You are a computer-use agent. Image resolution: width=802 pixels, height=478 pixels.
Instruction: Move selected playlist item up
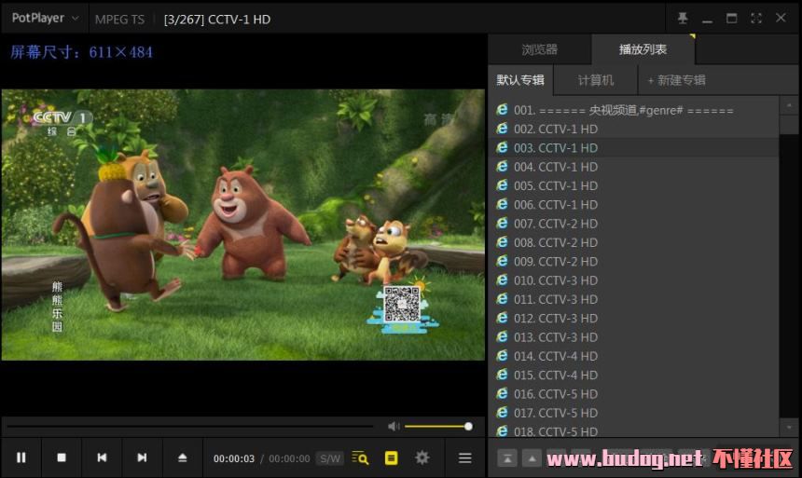(532, 458)
